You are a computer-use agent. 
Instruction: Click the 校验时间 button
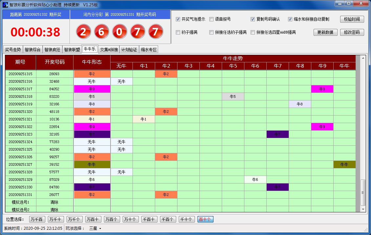[x=352, y=19]
